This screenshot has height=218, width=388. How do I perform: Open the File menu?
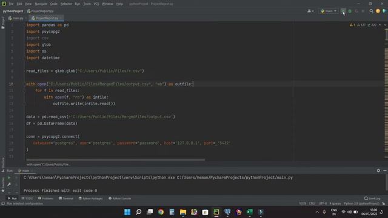point(11,4)
